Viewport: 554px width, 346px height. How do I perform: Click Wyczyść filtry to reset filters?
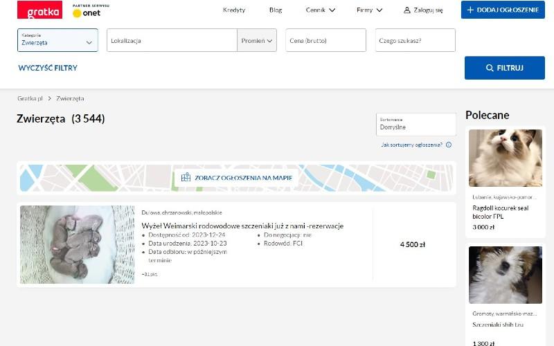(48, 68)
